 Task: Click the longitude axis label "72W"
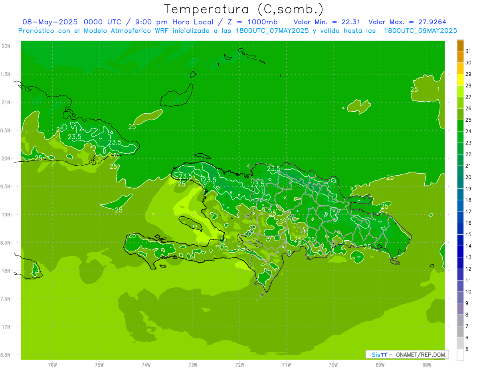tap(239, 364)
